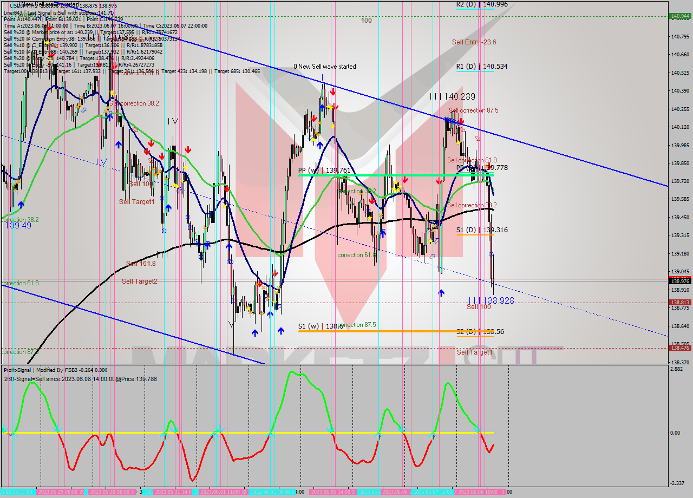Click the "Sell Entry -23.6" label

click(x=474, y=42)
